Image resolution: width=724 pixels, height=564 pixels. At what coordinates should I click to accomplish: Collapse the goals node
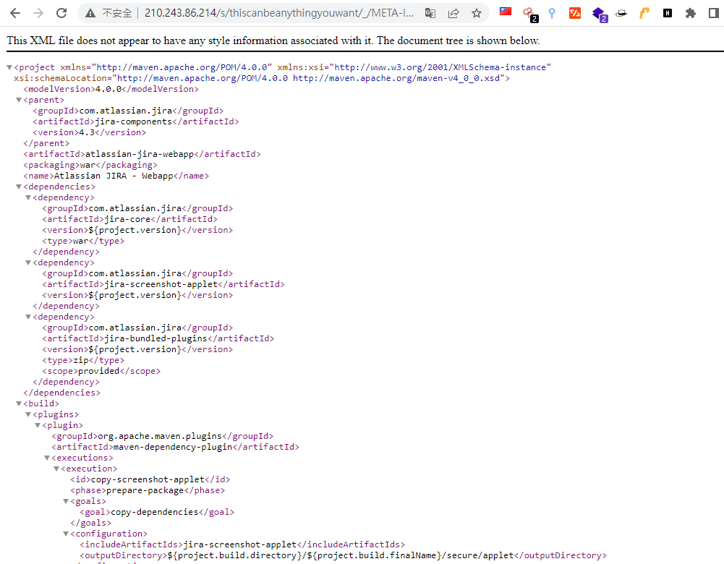pos(66,501)
